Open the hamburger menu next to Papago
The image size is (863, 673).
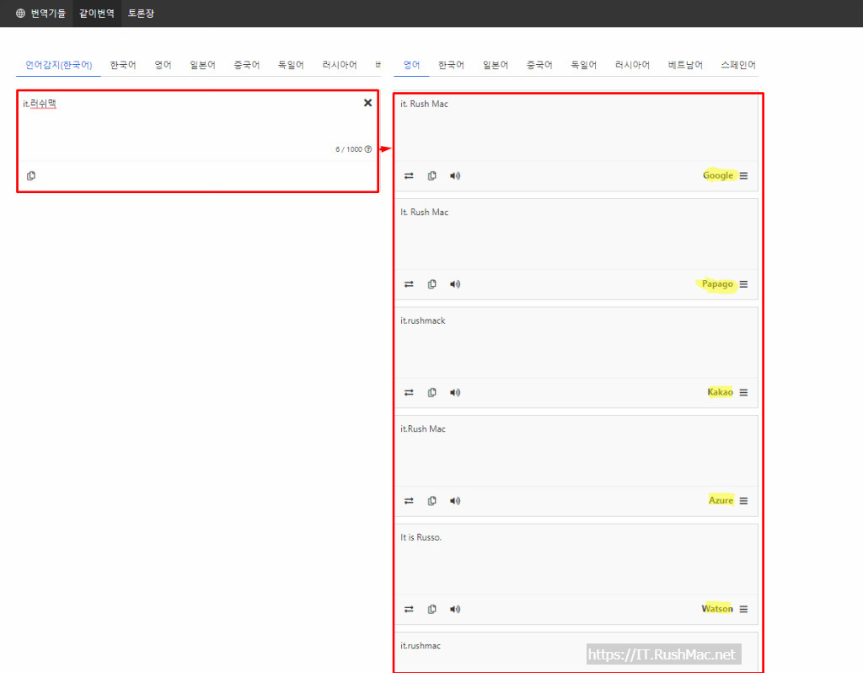coord(743,284)
